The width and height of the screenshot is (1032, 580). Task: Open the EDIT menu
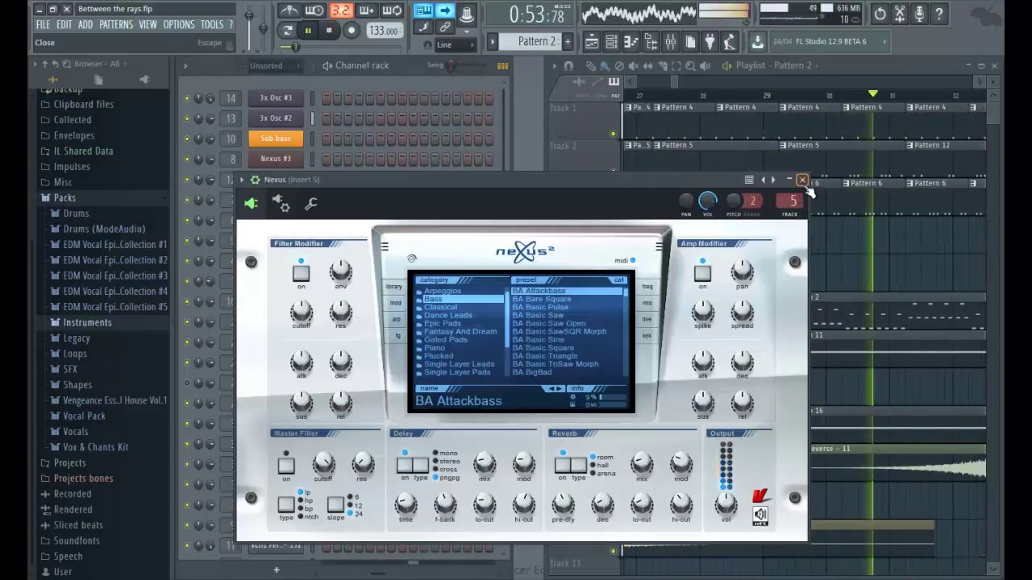tap(64, 25)
